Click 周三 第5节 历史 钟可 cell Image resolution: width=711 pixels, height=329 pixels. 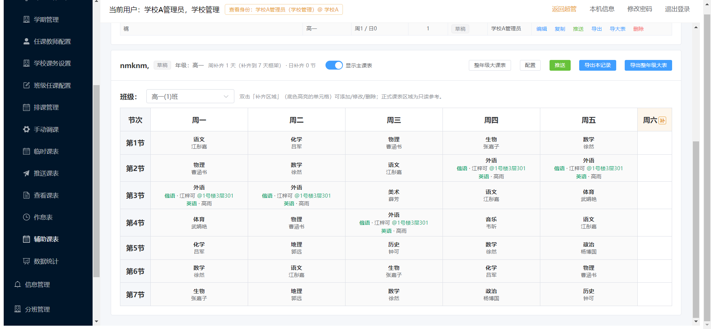pos(394,248)
